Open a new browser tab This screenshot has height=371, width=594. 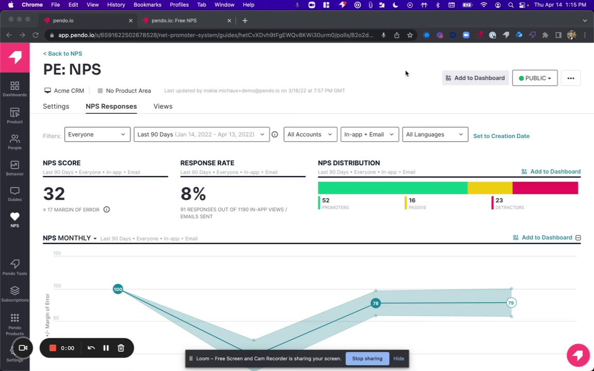245,21
